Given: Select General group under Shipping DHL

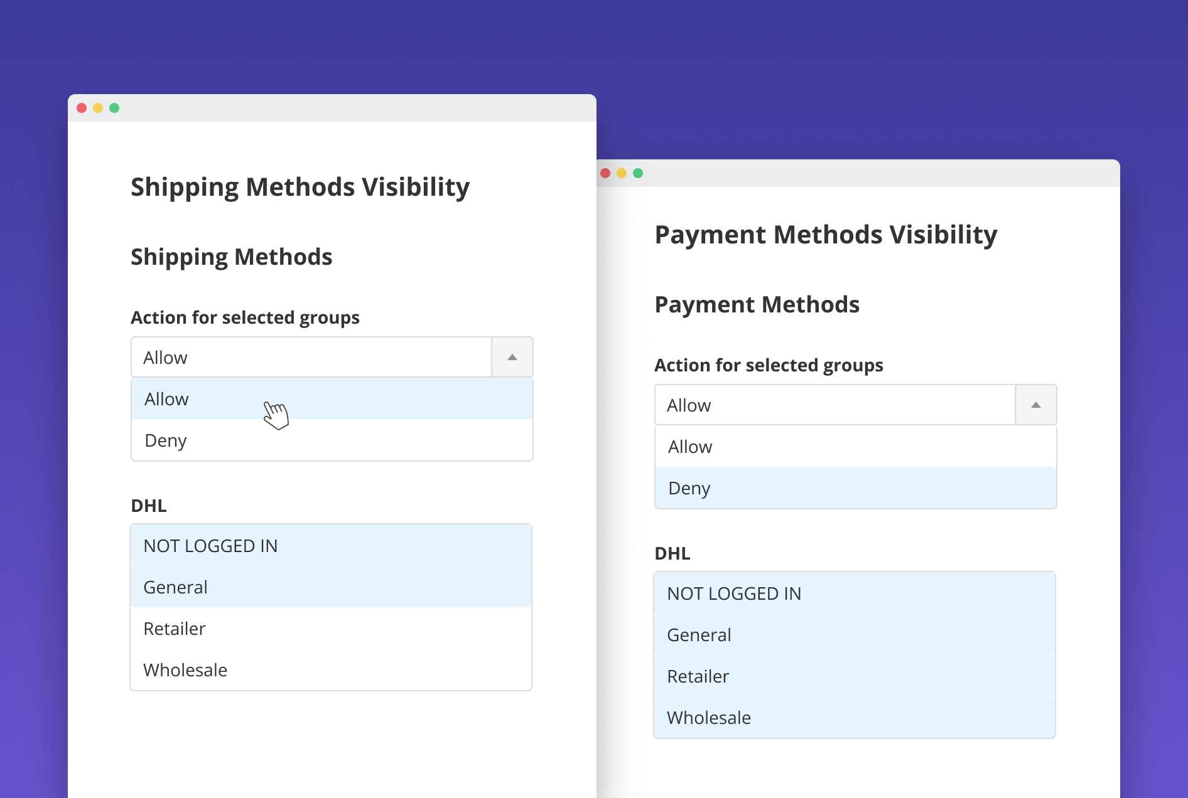Looking at the screenshot, I should coord(331,587).
